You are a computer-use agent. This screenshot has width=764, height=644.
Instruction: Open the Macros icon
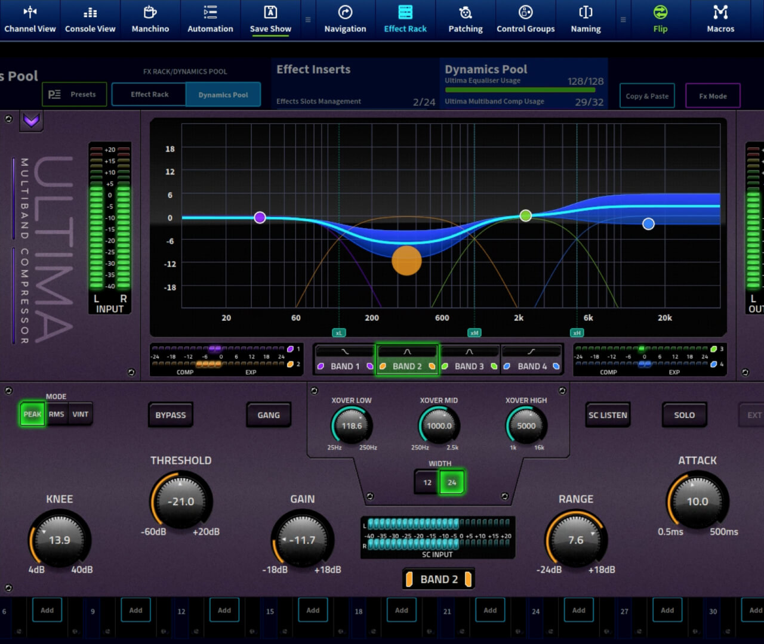tap(720, 20)
